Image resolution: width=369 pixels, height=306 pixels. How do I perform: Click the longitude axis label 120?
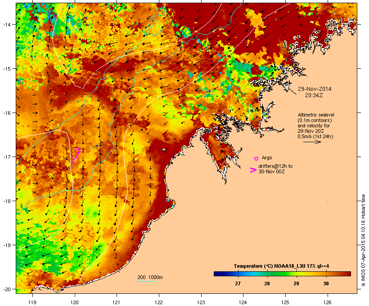point(75,302)
